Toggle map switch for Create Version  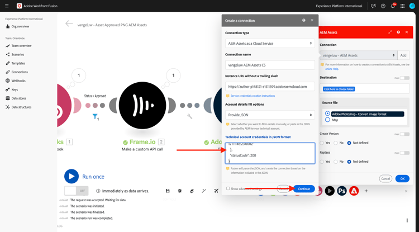click(x=404, y=134)
